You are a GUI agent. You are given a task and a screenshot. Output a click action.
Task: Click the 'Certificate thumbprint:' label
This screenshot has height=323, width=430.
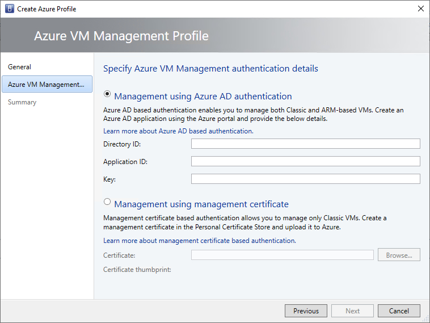tap(137, 270)
